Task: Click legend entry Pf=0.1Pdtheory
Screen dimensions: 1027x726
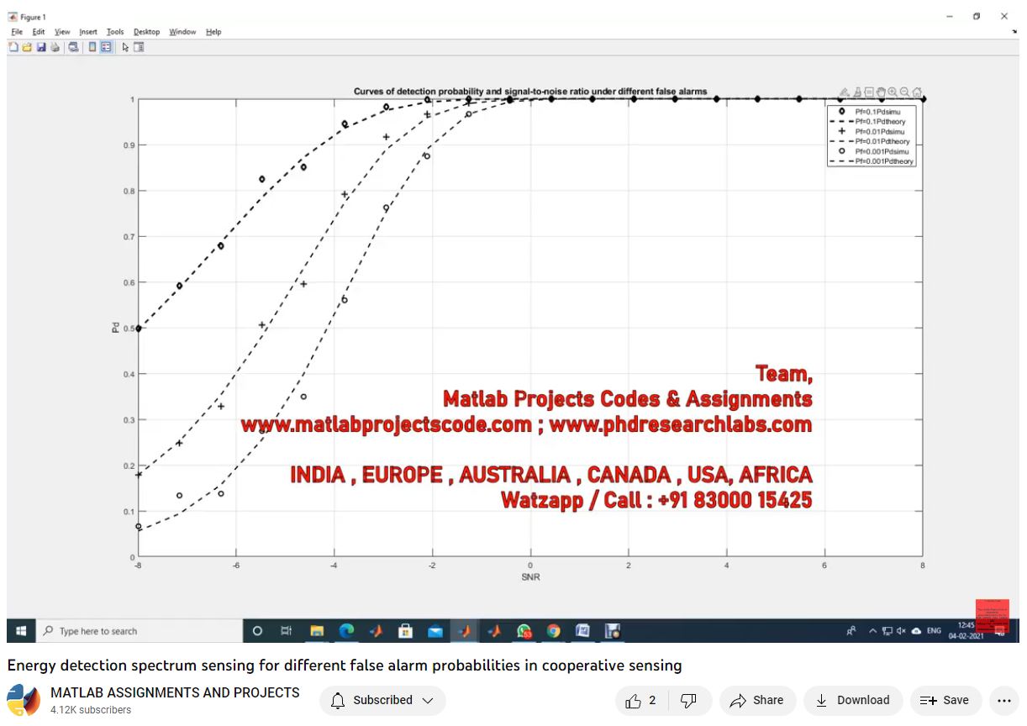Action: pos(880,122)
